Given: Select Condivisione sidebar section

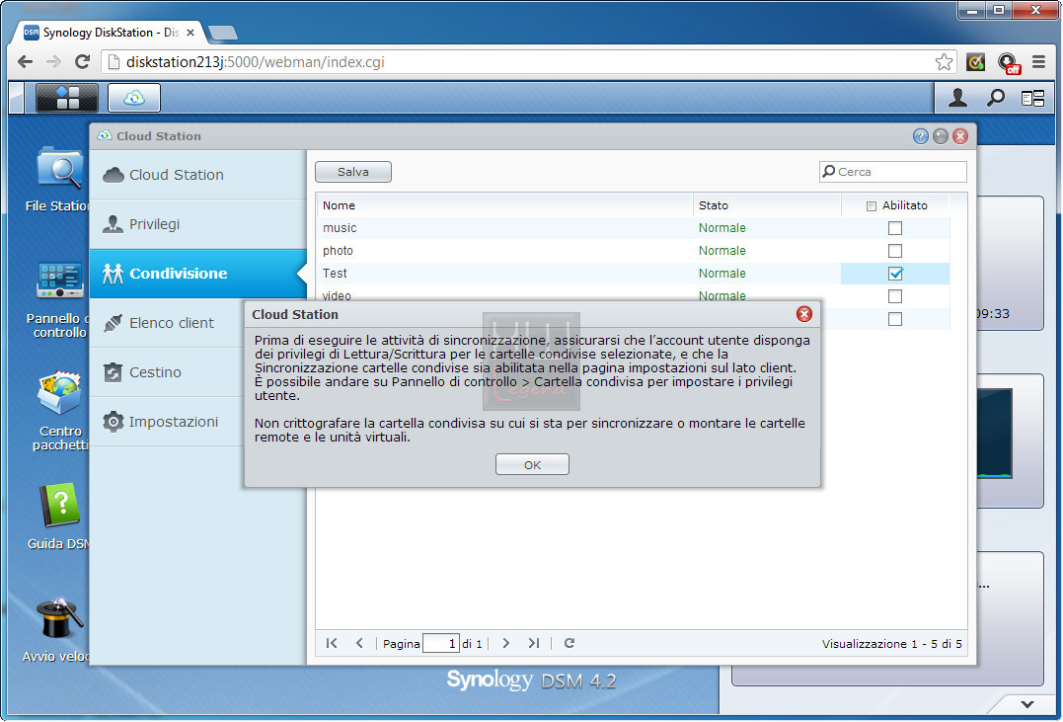Looking at the screenshot, I should (198, 274).
